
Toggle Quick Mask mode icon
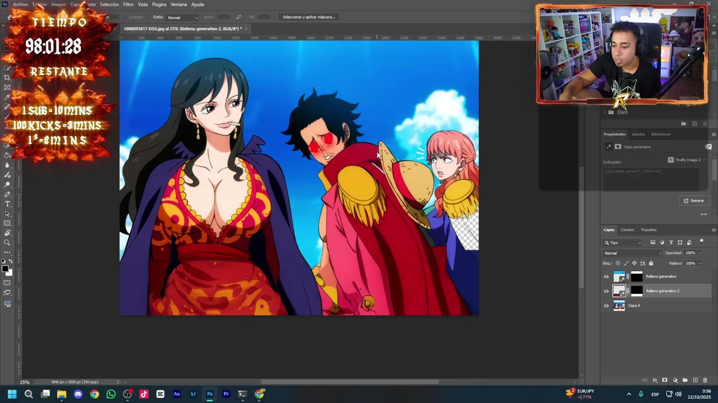[x=7, y=283]
